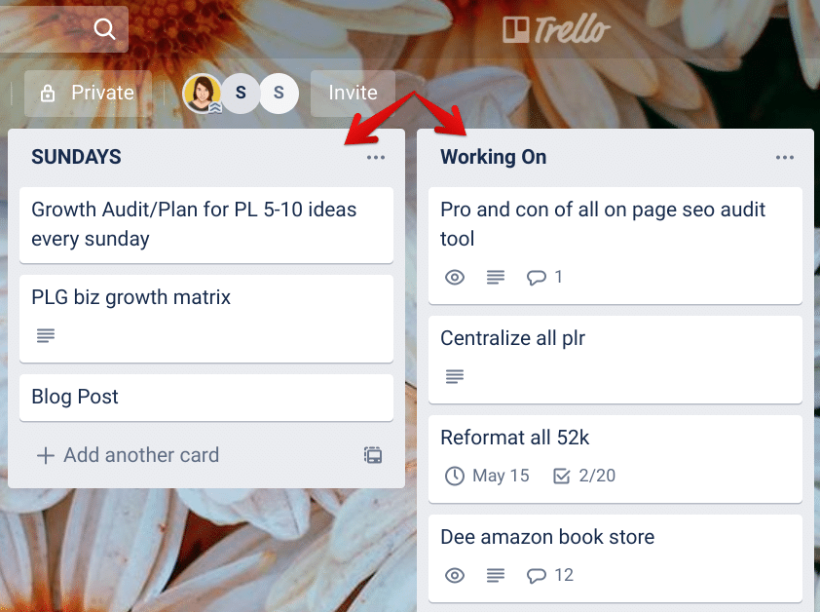
Task: Click description icon on PLG biz growth matrix
Action: 46,335
